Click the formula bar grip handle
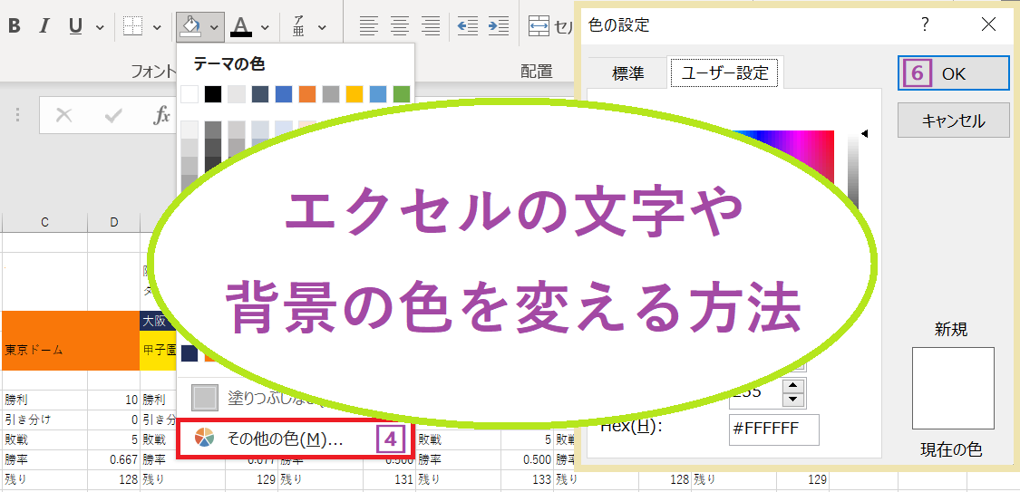Screen dimensions: 1020x492 17,116
